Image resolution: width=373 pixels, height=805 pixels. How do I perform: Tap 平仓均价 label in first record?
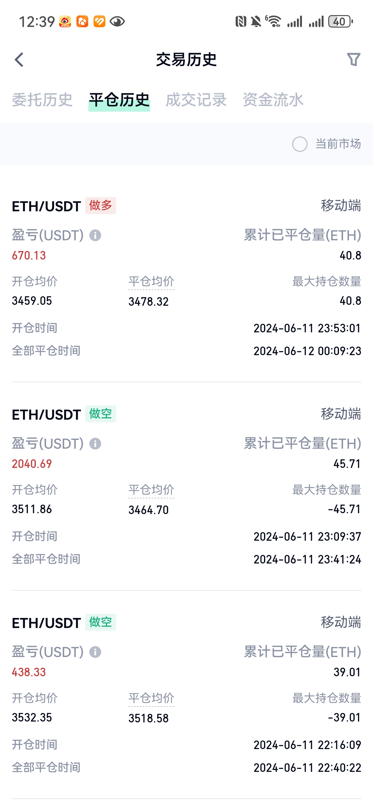tap(151, 281)
